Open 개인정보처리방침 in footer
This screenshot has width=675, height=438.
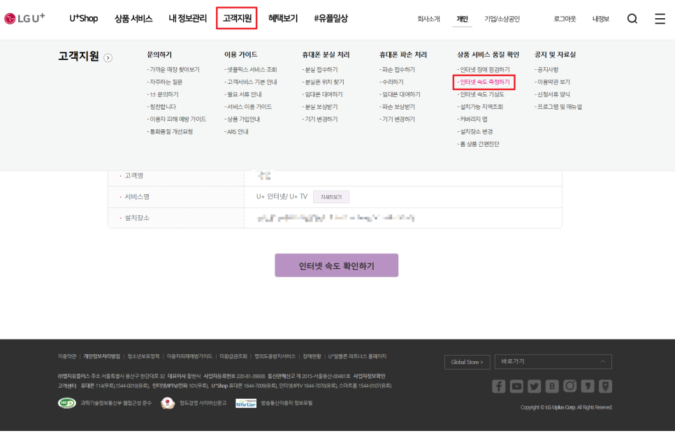coord(101,357)
